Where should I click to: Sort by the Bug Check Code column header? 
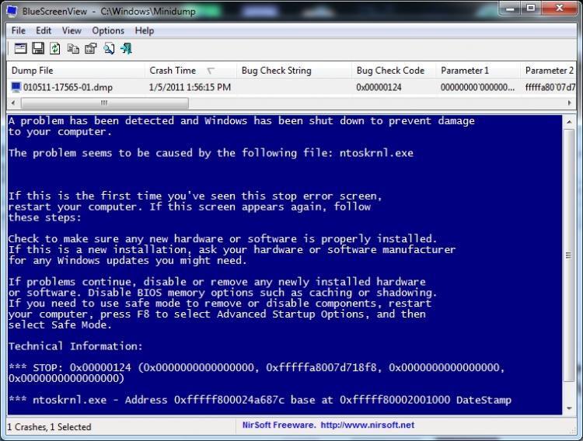click(x=394, y=71)
